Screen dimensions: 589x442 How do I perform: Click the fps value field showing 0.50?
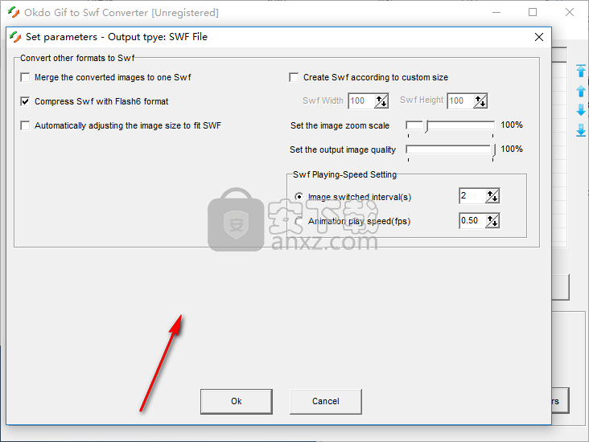point(472,221)
